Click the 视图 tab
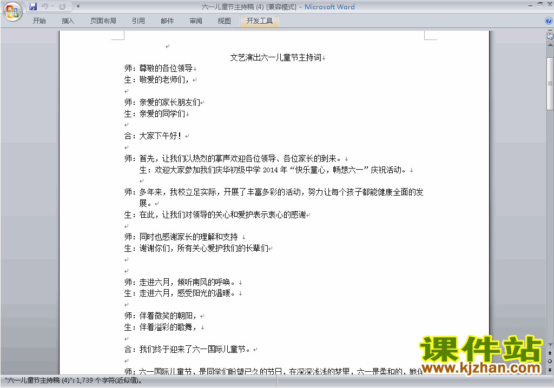Viewport: 554px width, 388px height. (x=224, y=21)
